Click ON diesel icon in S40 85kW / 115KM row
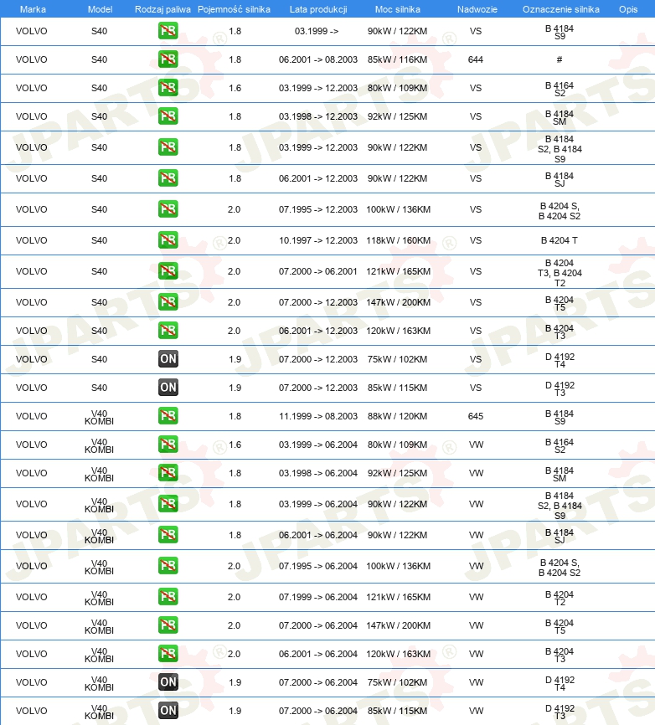 168,388
